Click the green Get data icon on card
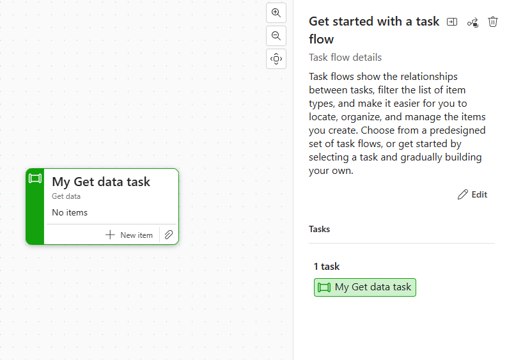Screen dimensions: 507x360 [x=35, y=178]
